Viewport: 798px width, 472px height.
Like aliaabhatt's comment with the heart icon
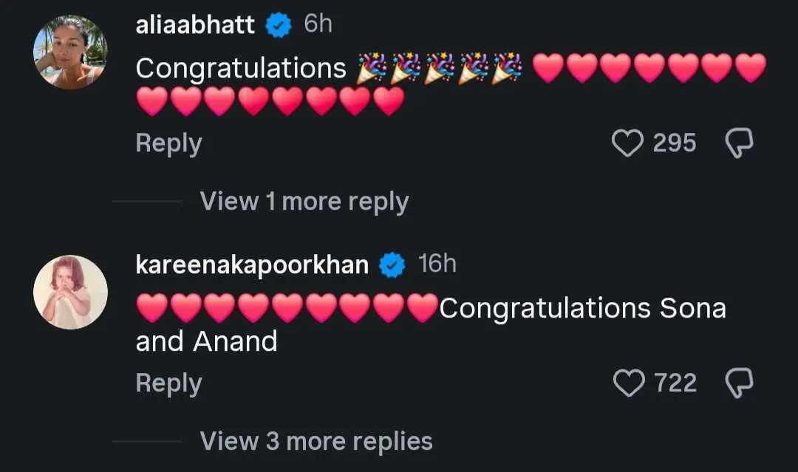click(x=627, y=143)
